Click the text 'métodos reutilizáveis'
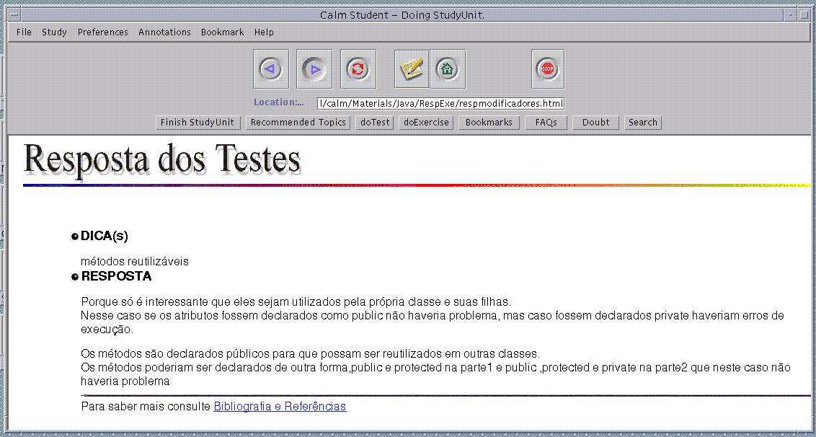This screenshot has height=437, width=816. [135, 262]
